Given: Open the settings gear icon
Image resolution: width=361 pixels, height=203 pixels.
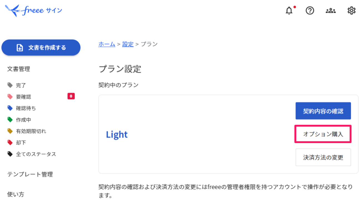Looking at the screenshot, I should coord(352,11).
